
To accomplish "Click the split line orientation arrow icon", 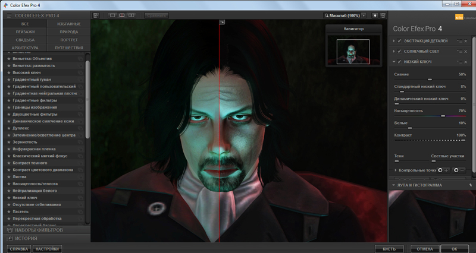I will [222, 22].
